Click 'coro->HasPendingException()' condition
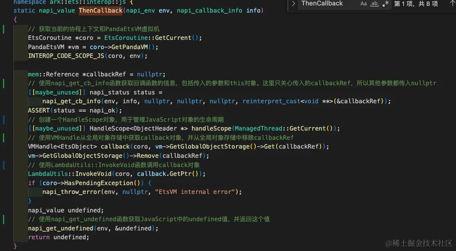The image size is (456, 251). click(92, 183)
